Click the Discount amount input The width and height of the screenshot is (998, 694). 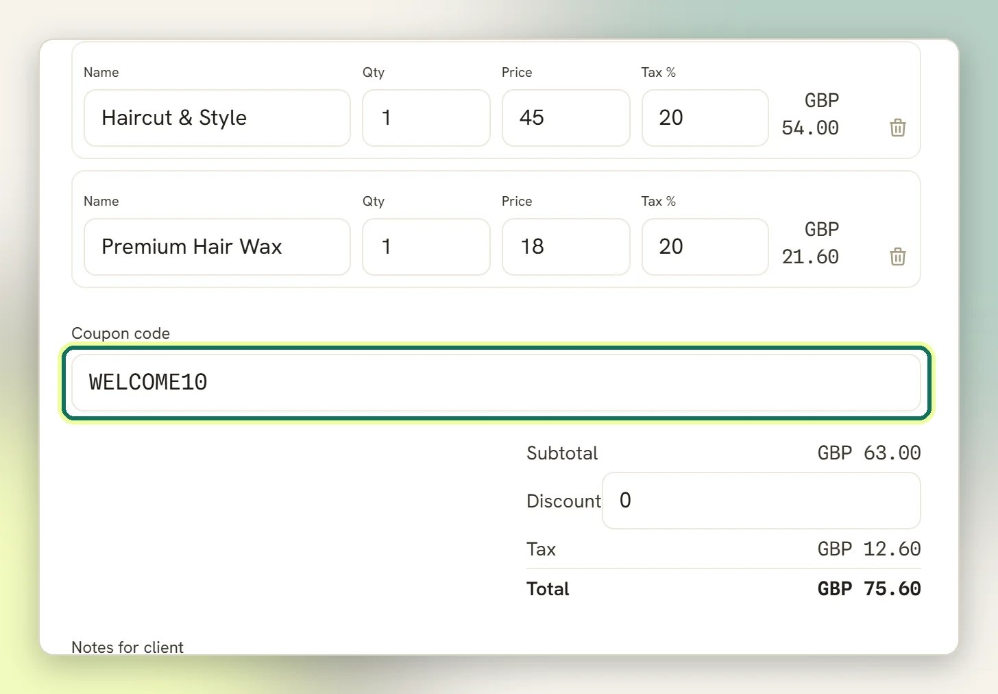(762, 501)
